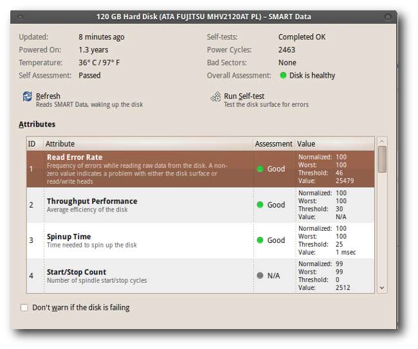Click the Refresh circular arrows icon
The height and width of the screenshot is (349, 418).
pyautogui.click(x=27, y=96)
